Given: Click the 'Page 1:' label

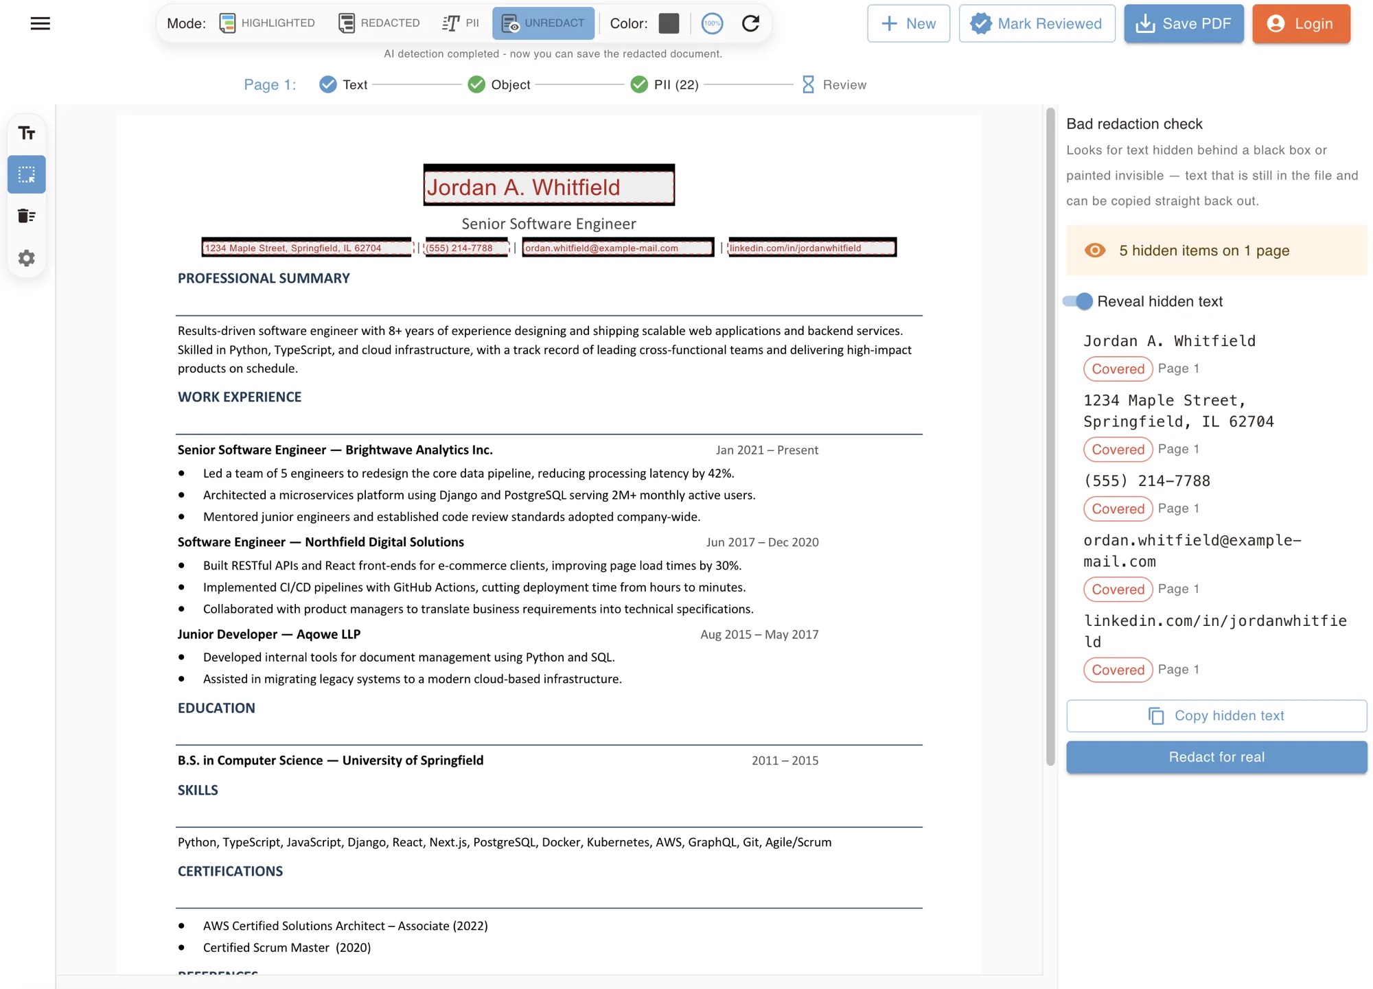Looking at the screenshot, I should pos(270,84).
